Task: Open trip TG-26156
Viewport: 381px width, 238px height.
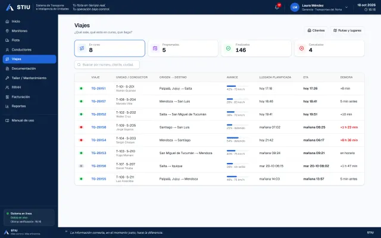Action: 98,166
